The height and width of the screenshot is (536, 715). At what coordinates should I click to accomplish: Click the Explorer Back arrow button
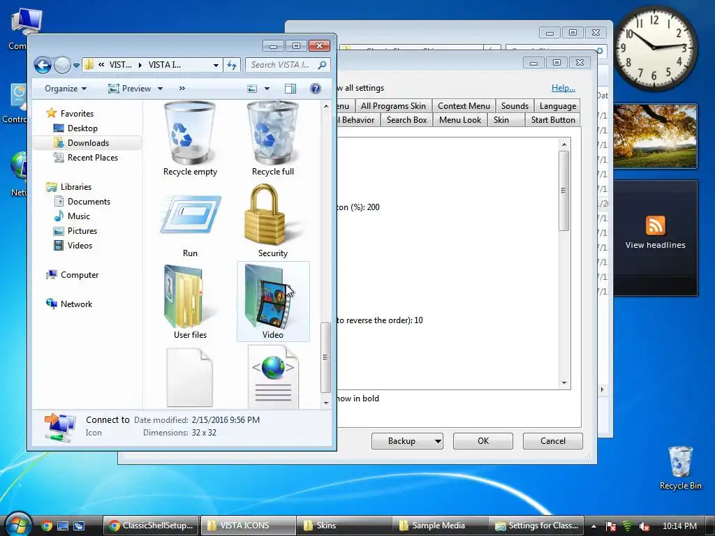[x=43, y=65]
